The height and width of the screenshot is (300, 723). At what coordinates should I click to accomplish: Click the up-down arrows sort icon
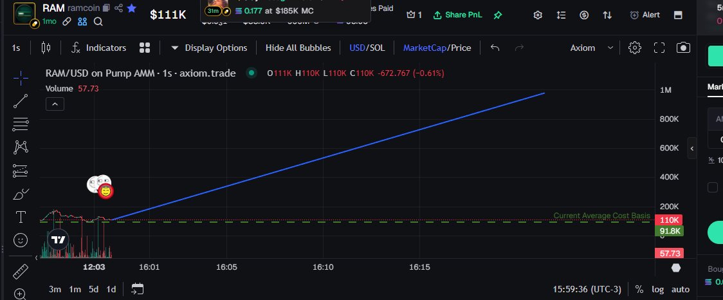[x=607, y=15]
